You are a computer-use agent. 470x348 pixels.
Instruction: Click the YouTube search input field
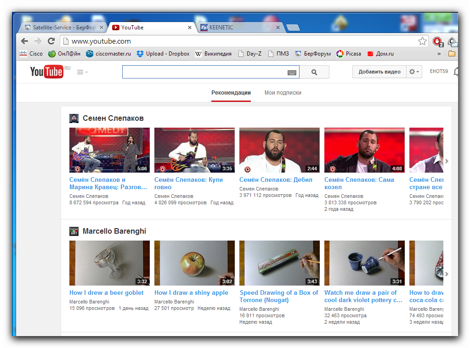coord(204,72)
